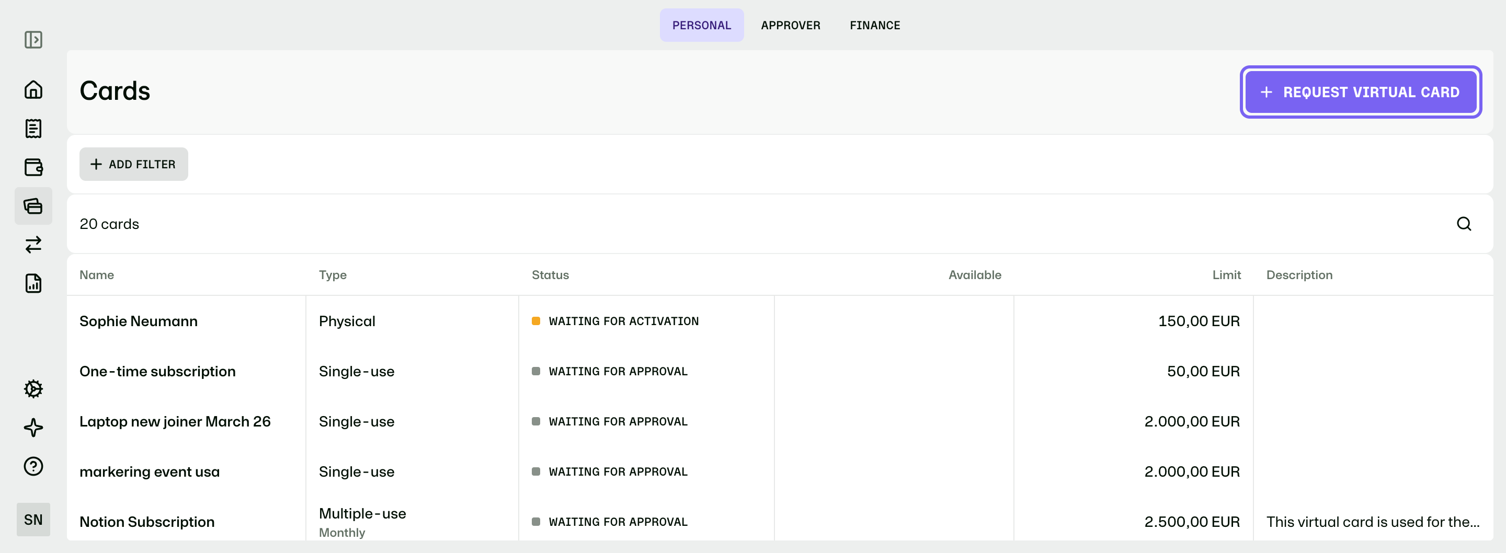Click the Physical type cell
The image size is (1506, 553).
pos(347,321)
